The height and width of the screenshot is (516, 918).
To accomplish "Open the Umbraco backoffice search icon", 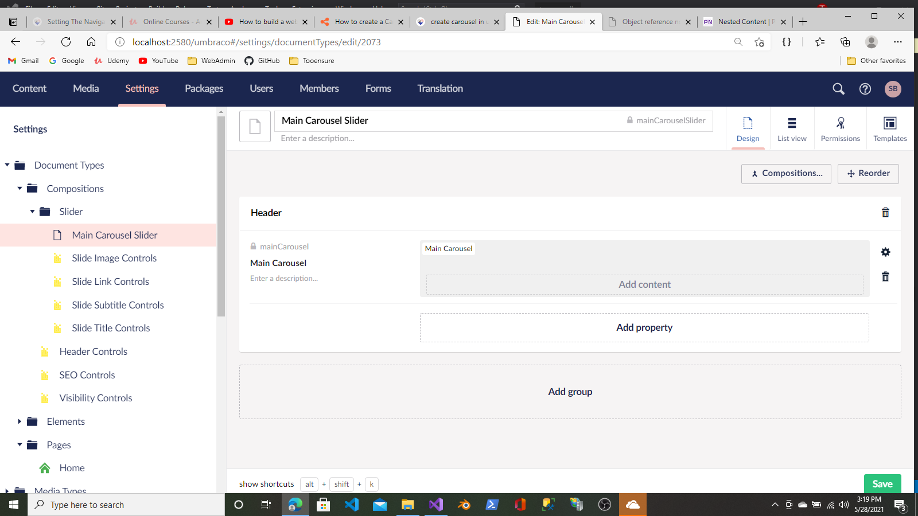I will click(838, 89).
